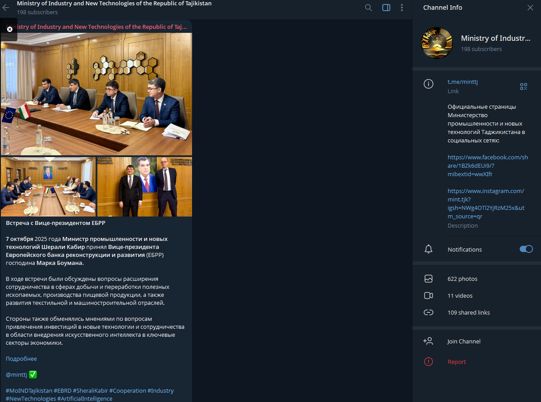Open search in channel
541x402 pixels.
click(369, 8)
